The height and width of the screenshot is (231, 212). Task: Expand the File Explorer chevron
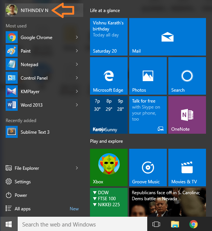point(77,168)
